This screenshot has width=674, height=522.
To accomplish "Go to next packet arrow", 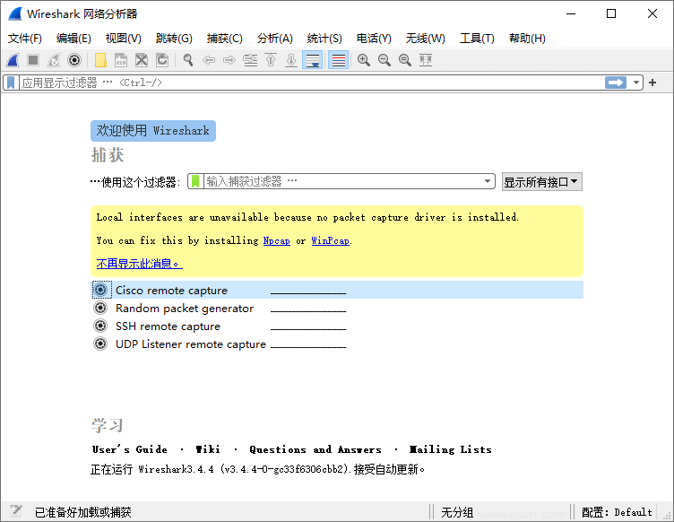I will point(229,60).
